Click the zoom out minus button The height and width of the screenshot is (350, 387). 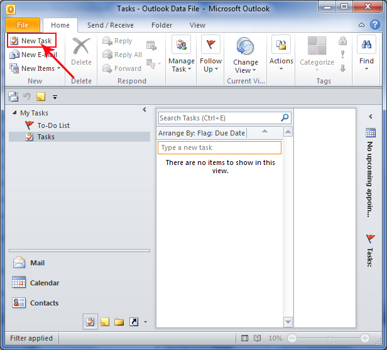[x=292, y=338]
